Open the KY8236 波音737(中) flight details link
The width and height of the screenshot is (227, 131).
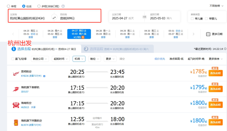[x=31, y=76]
